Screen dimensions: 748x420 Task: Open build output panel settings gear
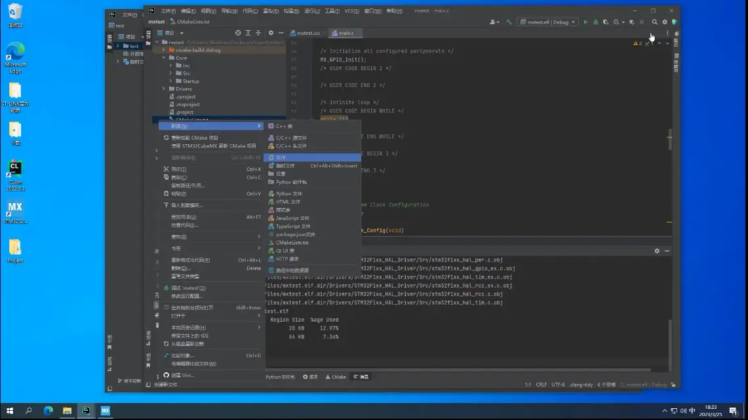point(657,251)
